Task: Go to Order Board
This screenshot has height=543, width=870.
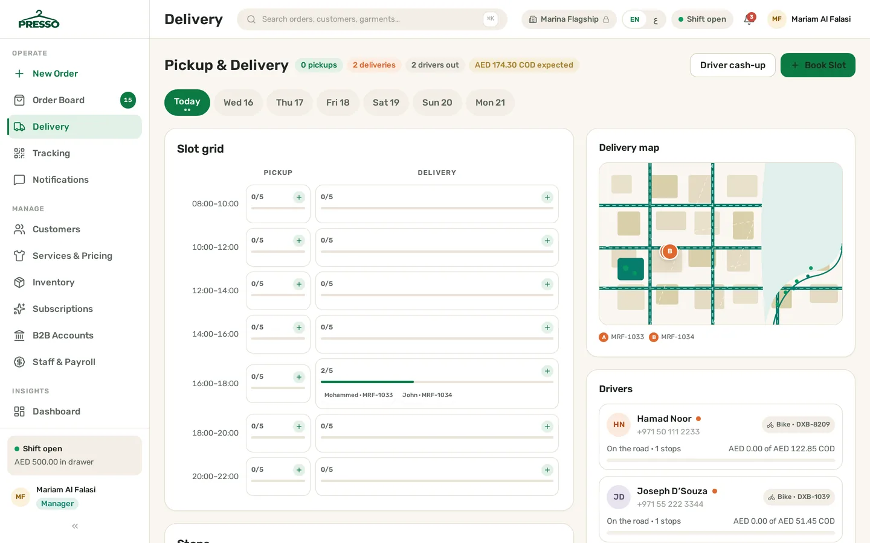Action: pos(74,100)
